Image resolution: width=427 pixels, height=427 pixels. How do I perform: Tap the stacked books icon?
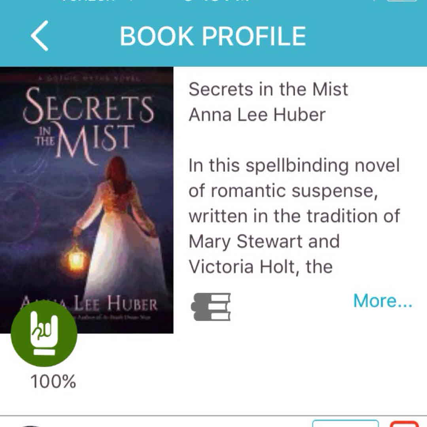point(211,307)
